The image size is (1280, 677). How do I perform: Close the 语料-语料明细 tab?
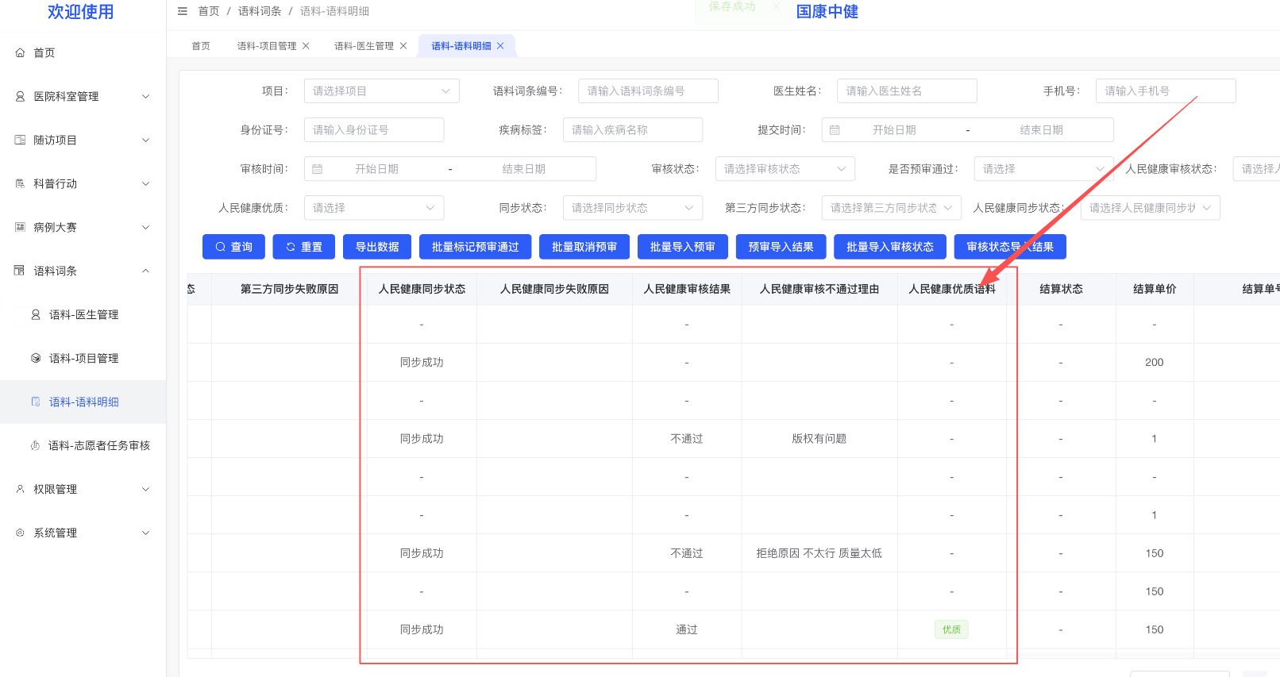click(x=500, y=46)
